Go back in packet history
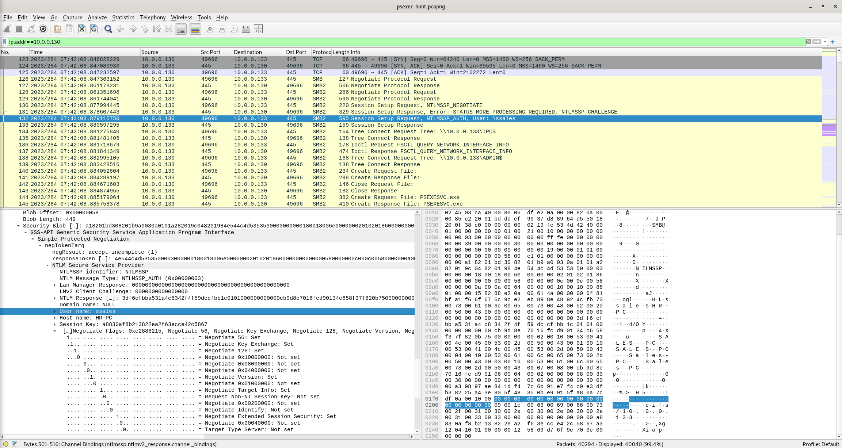The image size is (842, 448). tap(120, 29)
